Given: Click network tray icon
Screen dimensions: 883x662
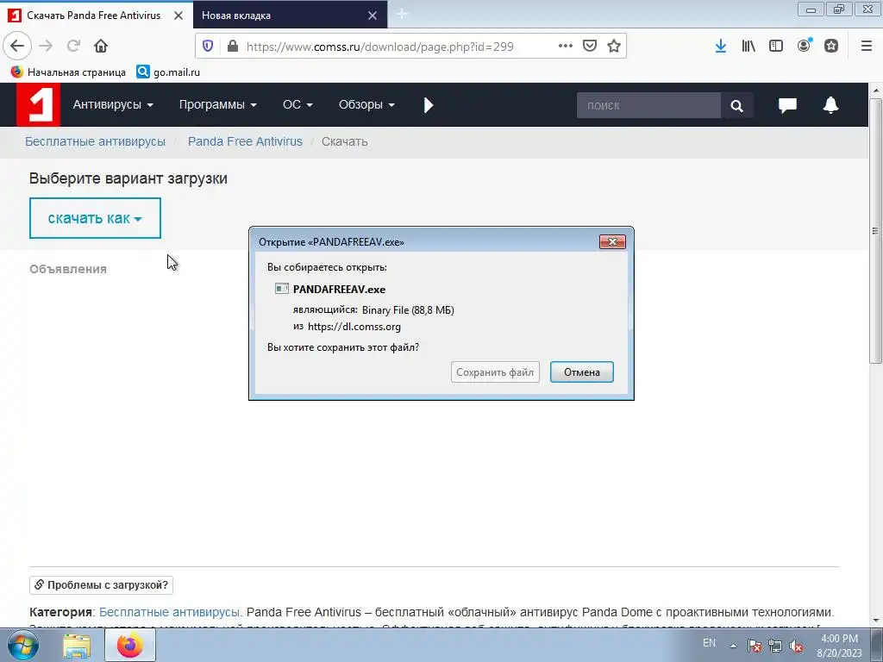Looking at the screenshot, I should 775,646.
